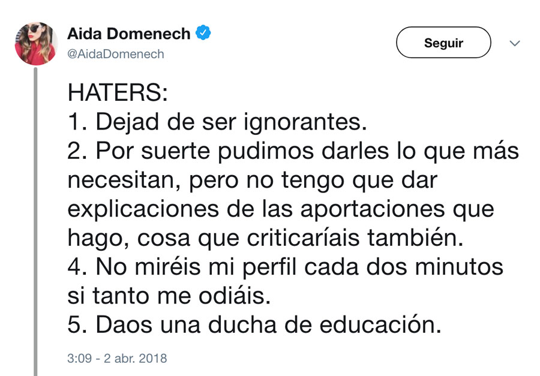Viewport: 540px width, 376px height.
Task: Click the line "1. Dejad de ser ignorantes."
Action: pos(216,123)
